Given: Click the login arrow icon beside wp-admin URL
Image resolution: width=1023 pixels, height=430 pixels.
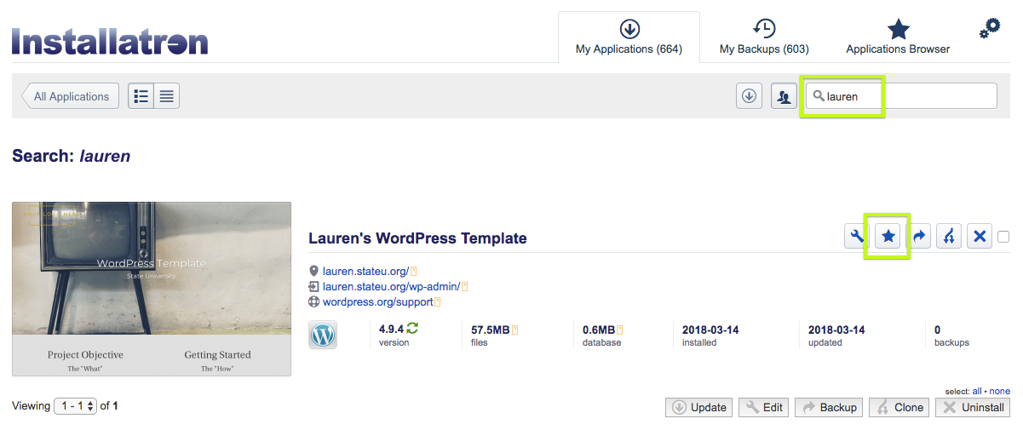Looking at the screenshot, I should pos(313,286).
